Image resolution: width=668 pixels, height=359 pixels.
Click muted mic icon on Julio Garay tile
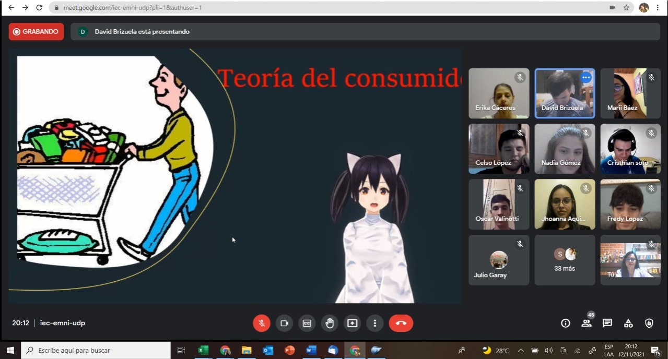(520, 244)
